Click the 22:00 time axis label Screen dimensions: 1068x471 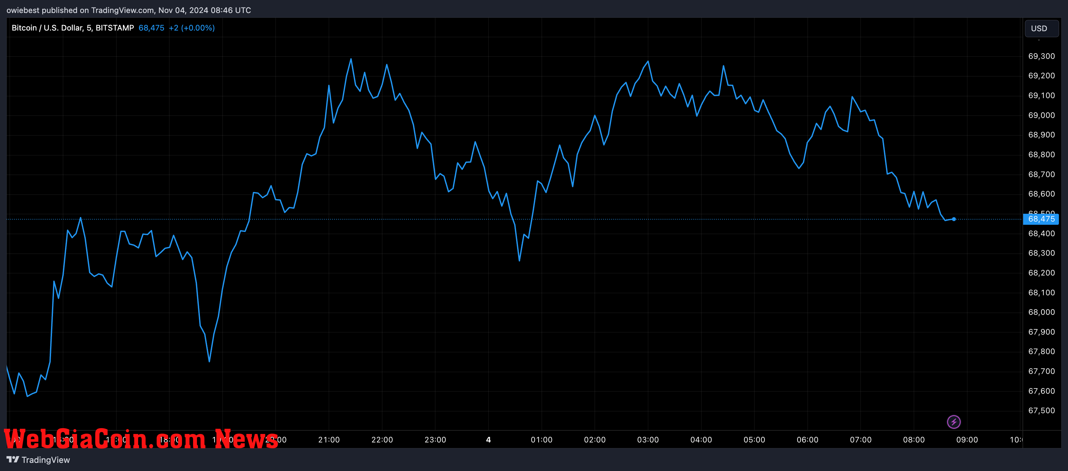point(382,439)
